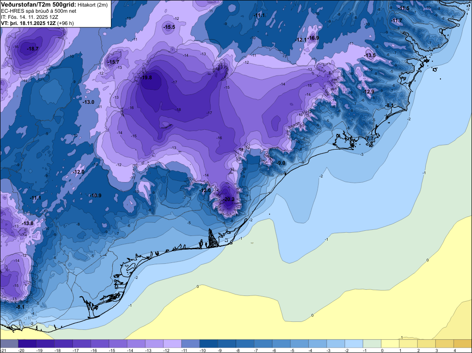
Task: Select the legend swatch labeled -6
Action: pyautogui.click(x=281, y=344)
